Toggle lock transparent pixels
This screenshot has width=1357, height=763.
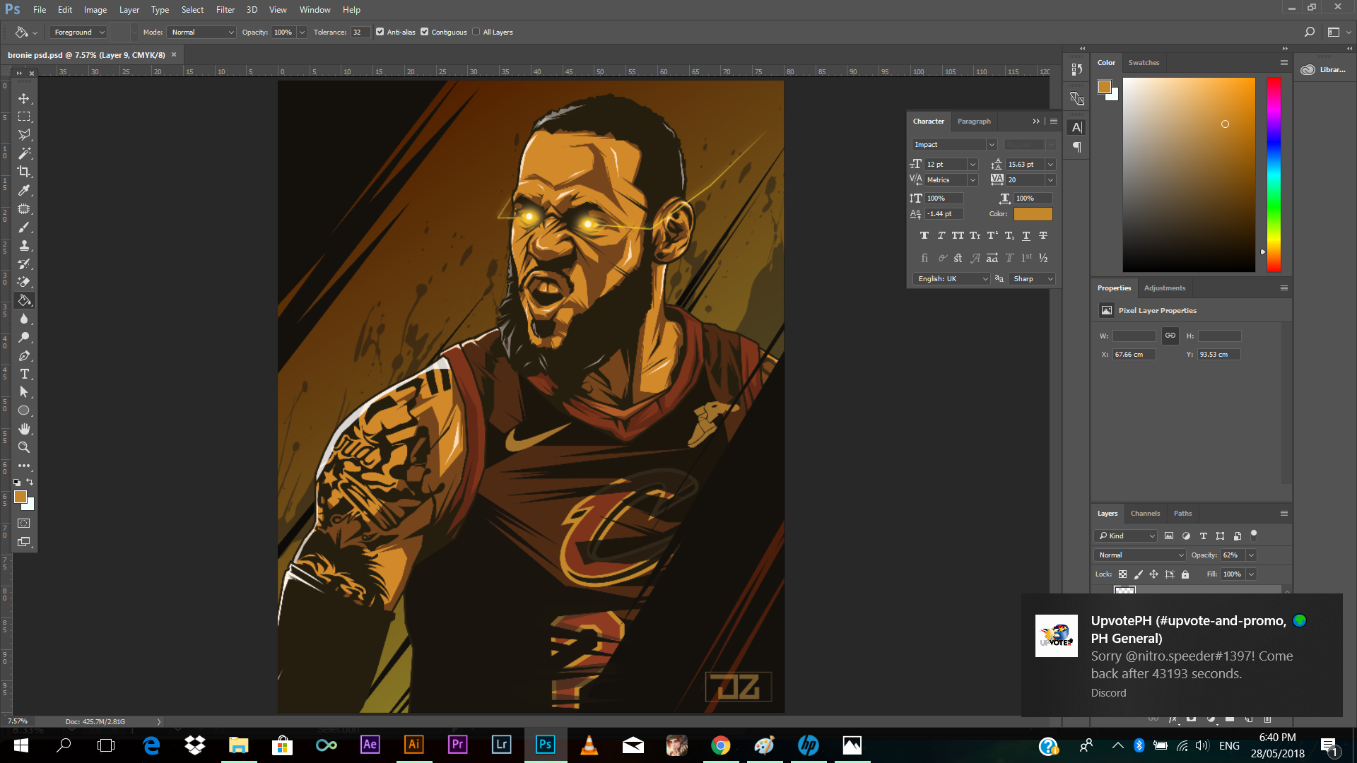1122,574
